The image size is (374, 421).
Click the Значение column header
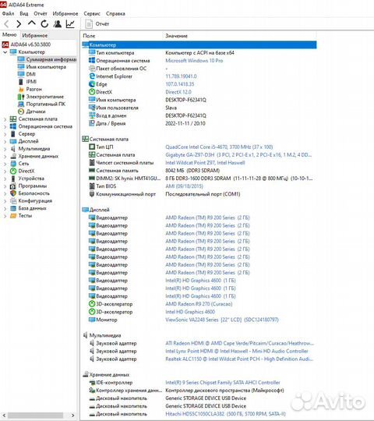click(176, 36)
